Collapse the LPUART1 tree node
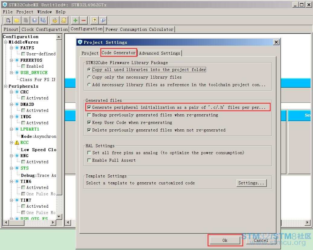 pos(11,129)
